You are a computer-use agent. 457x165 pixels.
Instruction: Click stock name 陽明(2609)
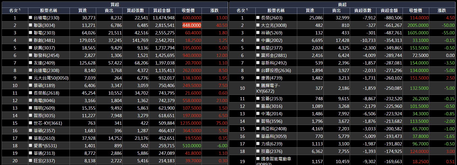click(x=44, y=108)
